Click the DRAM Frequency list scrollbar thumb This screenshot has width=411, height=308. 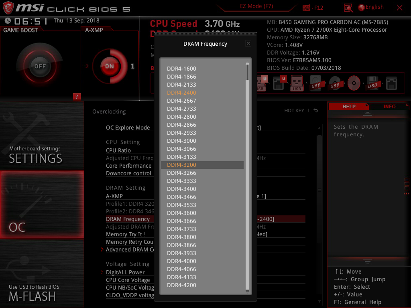(247, 184)
